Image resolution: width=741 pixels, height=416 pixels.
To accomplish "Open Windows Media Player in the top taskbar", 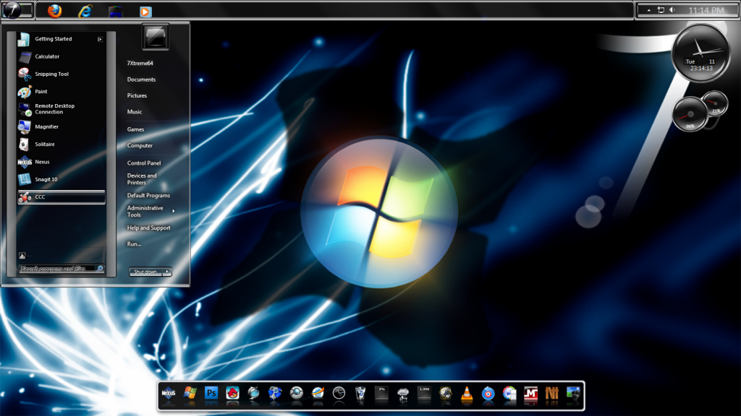I will 145,12.
